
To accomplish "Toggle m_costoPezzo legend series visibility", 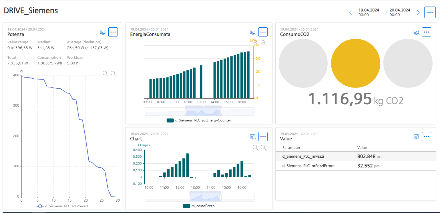I will click(201, 206).
